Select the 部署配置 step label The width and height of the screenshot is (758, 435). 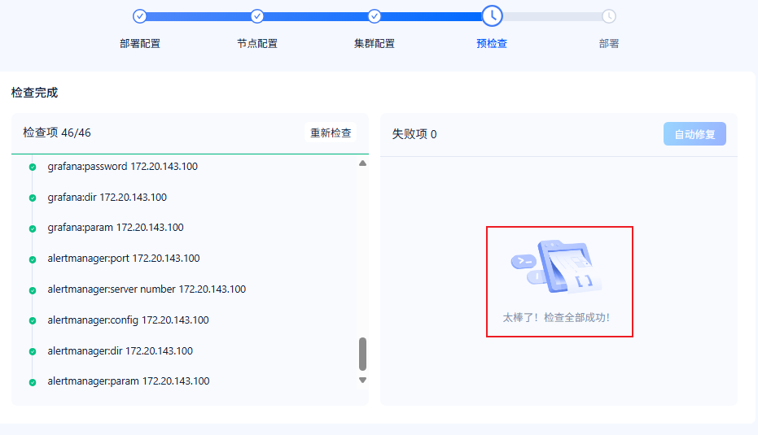tap(140, 43)
